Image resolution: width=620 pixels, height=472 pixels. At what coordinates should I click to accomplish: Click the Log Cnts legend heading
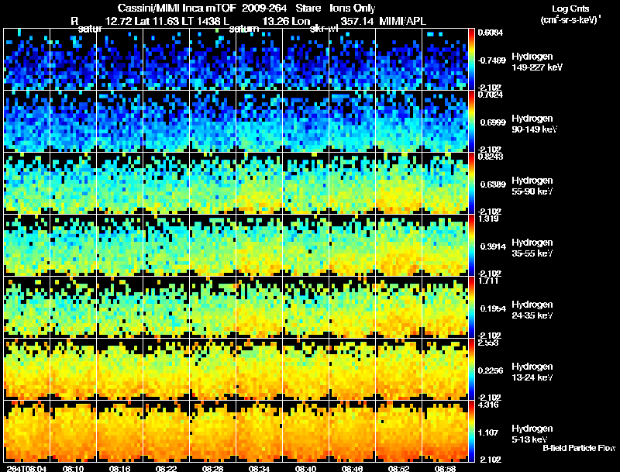click(x=570, y=9)
